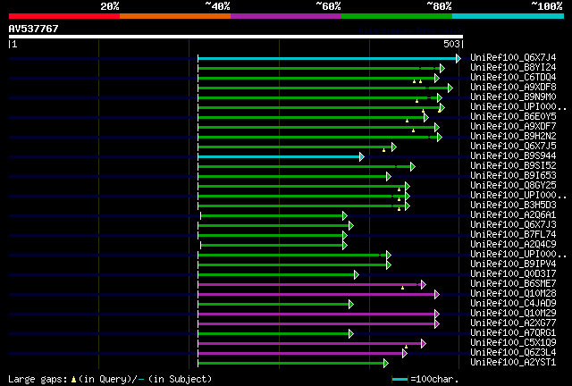Click the green arrowhead on the Q6X7J5 row

point(394,147)
